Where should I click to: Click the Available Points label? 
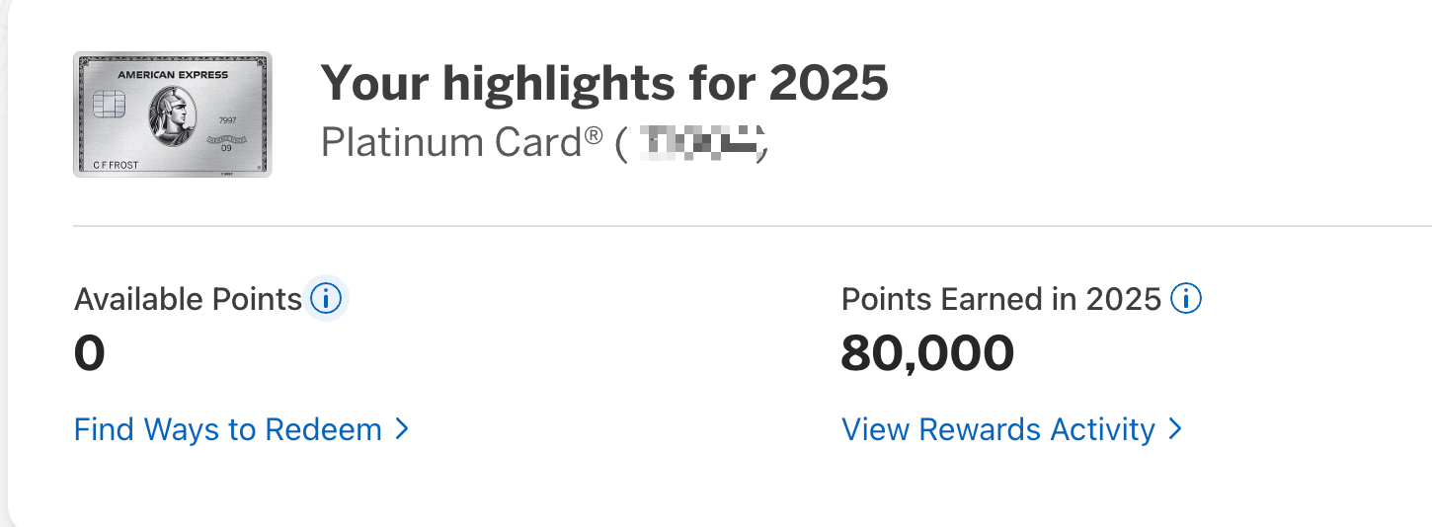[188, 299]
